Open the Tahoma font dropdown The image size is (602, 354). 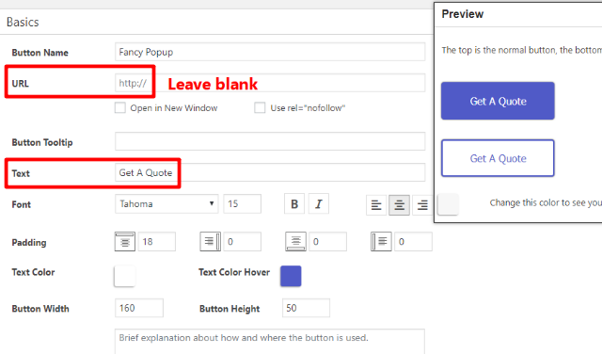point(166,203)
